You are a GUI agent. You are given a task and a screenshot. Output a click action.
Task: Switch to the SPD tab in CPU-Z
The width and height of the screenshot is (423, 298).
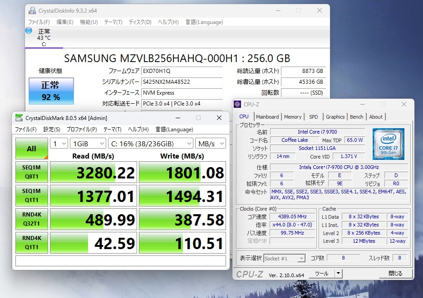(x=314, y=117)
